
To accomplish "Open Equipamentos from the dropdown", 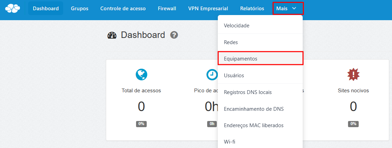I will (240, 59).
